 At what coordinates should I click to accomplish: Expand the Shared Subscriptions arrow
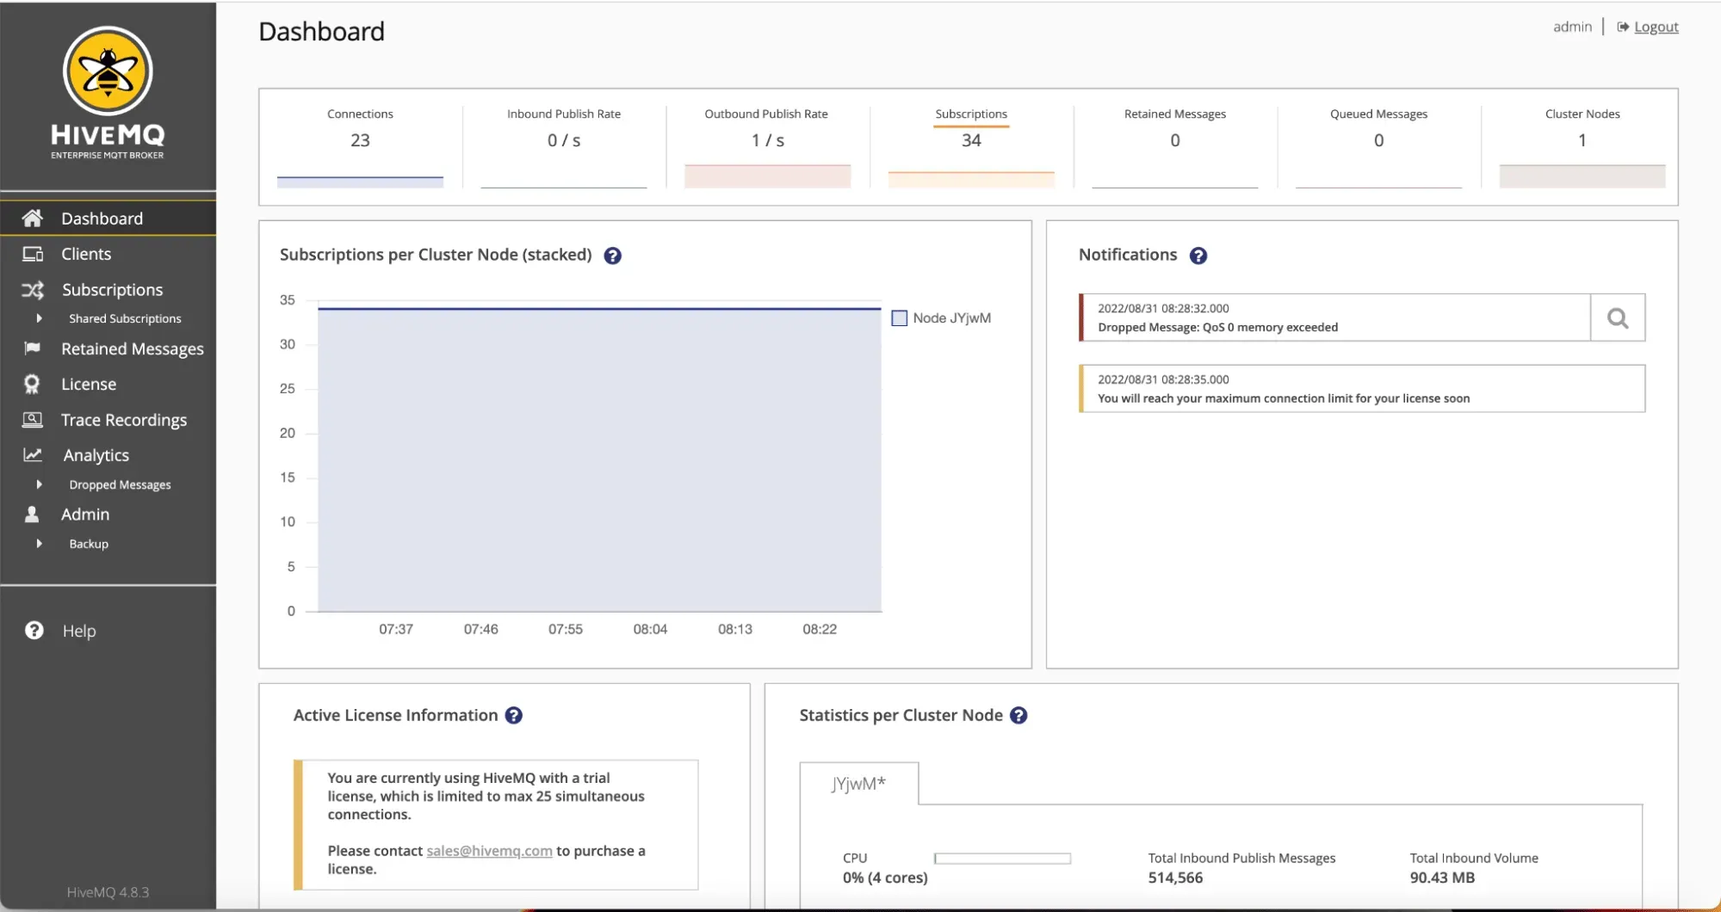coord(39,318)
